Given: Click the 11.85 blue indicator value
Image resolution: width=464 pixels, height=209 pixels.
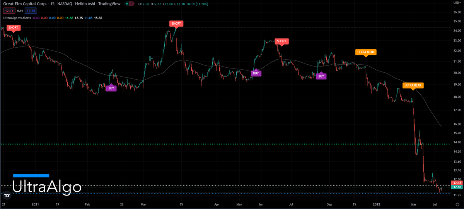Looking at the screenshot, I should pos(89,17).
